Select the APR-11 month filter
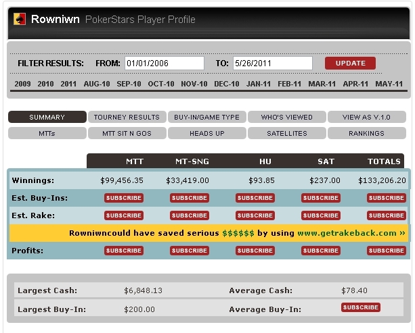This screenshot has width=415, height=333. coord(355,84)
